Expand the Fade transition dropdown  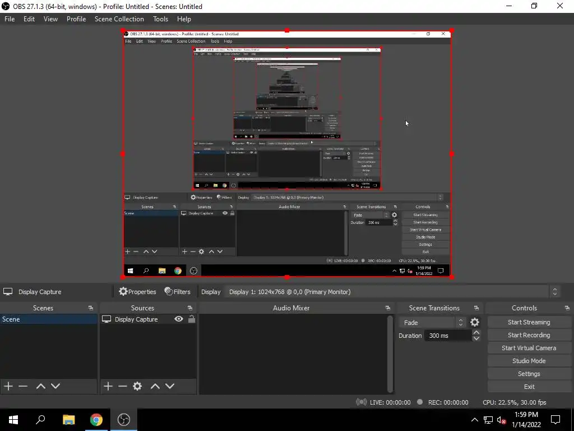coord(432,323)
